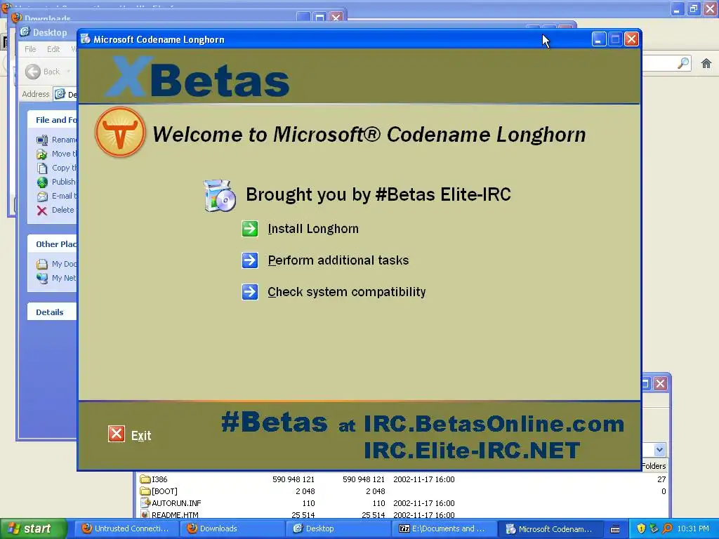This screenshot has height=539, width=719.
Task: Click the AUTORUN.INF file icon
Action: point(145,503)
